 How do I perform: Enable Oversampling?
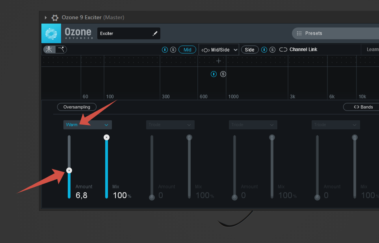click(x=77, y=107)
